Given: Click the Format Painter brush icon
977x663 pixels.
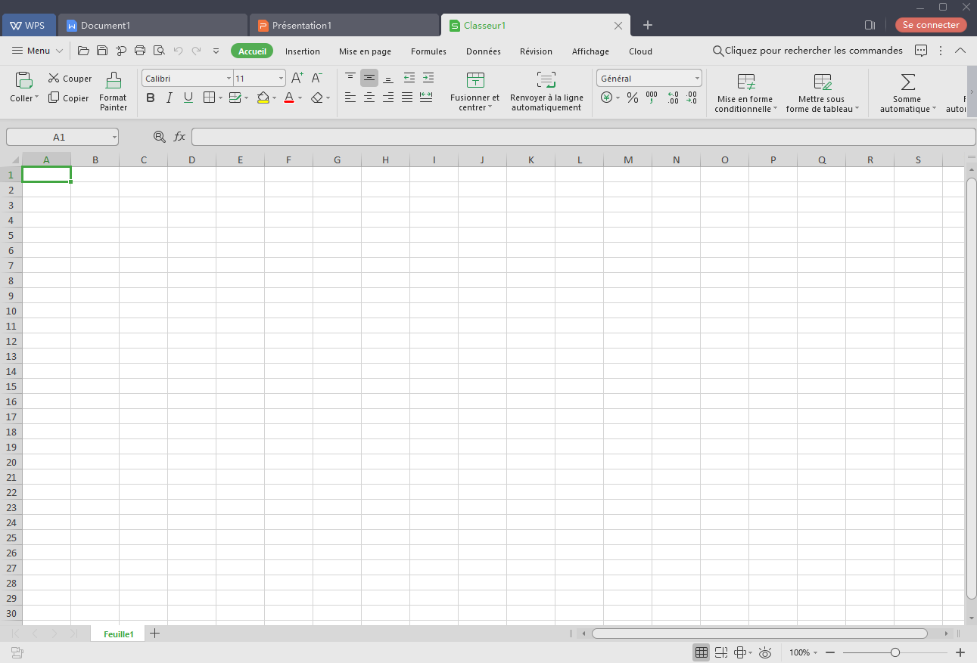Looking at the screenshot, I should tap(113, 80).
